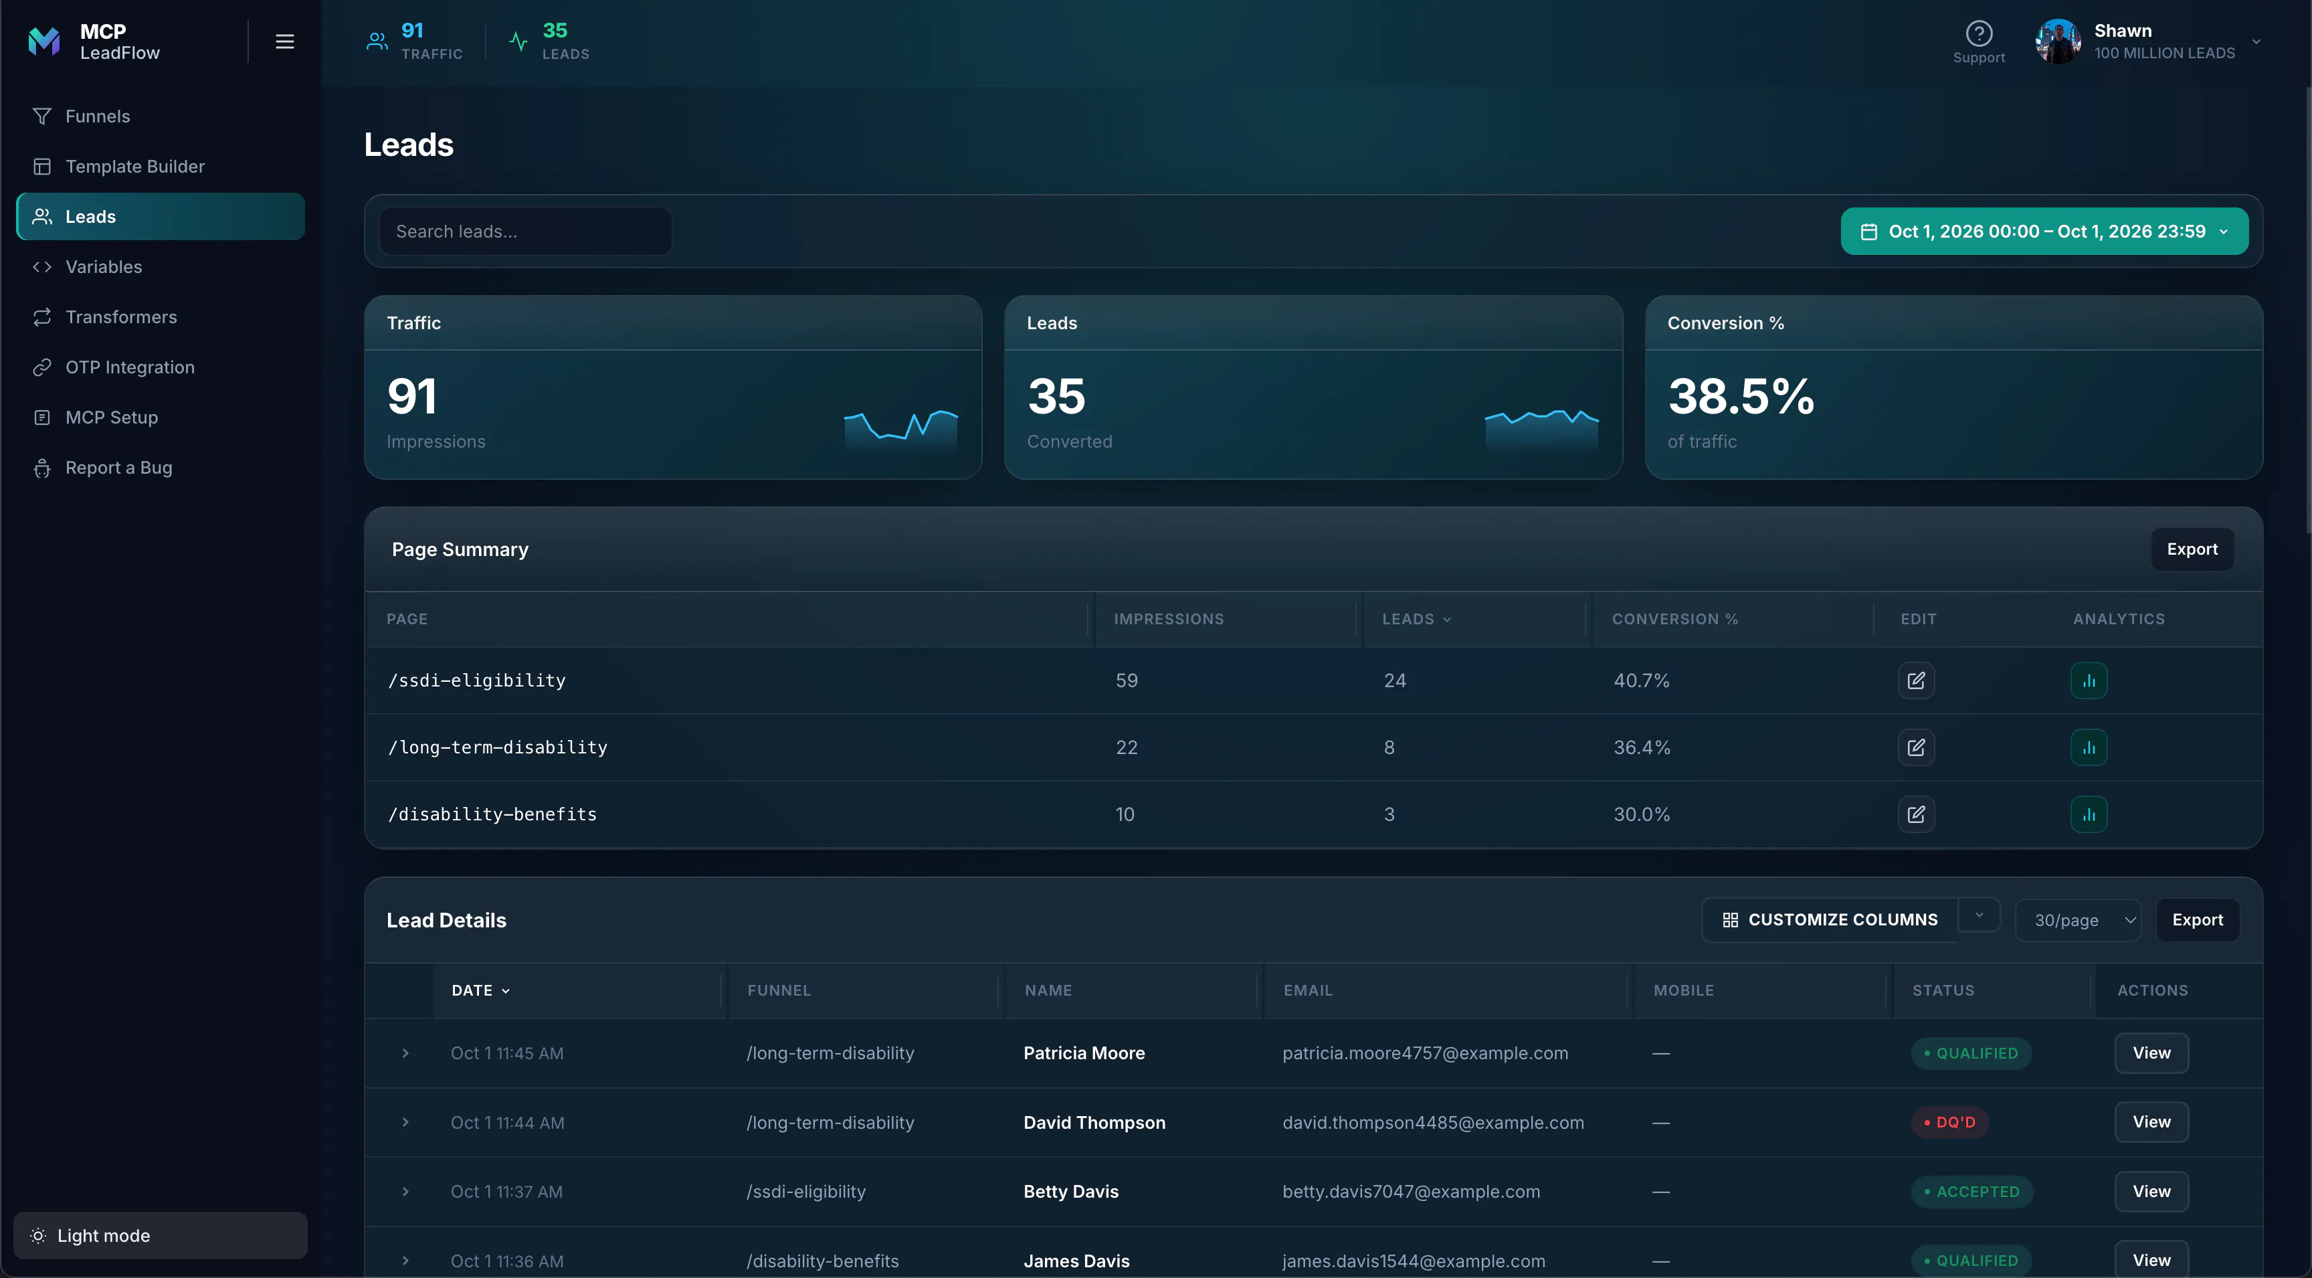Expand the David Thompson lead row
Image resolution: width=2312 pixels, height=1278 pixels.
point(405,1122)
